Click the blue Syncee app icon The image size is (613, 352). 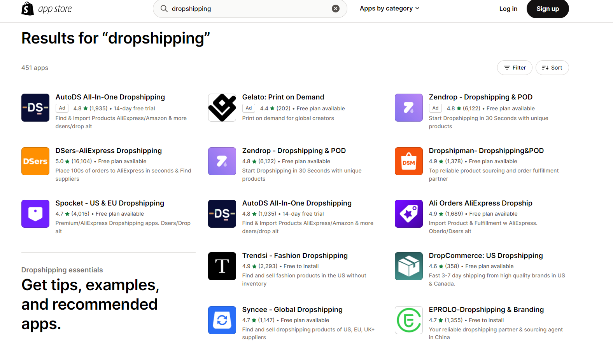tap(222, 320)
